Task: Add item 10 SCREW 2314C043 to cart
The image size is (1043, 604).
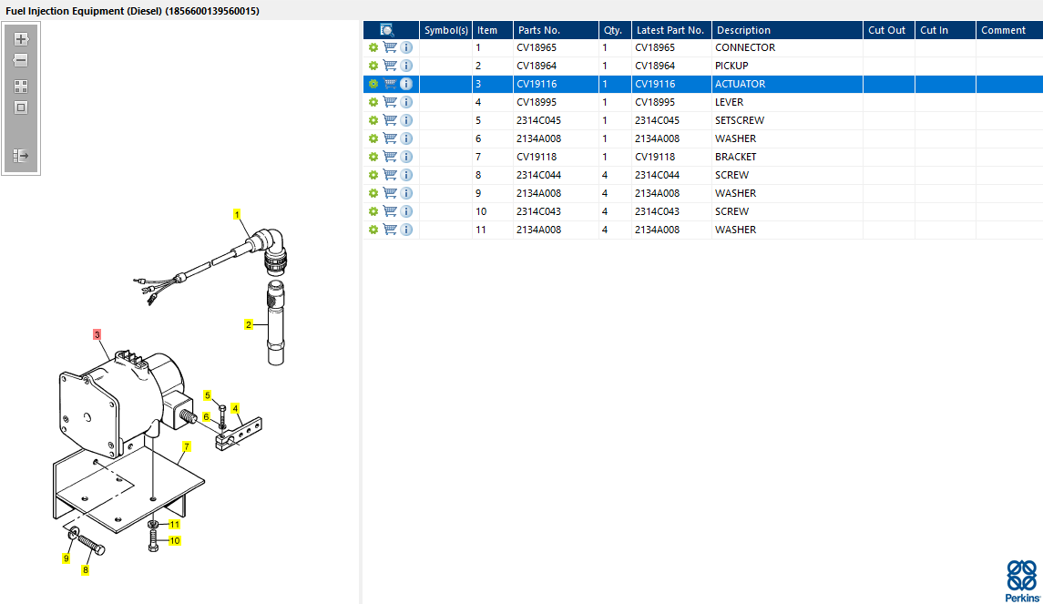Action: (x=391, y=211)
